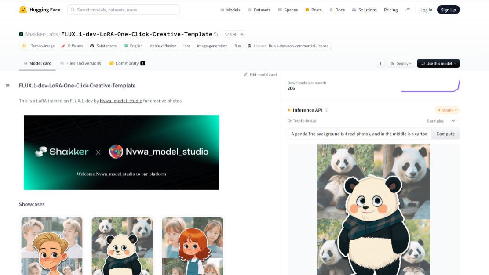Click the heart like icon

[227, 34]
